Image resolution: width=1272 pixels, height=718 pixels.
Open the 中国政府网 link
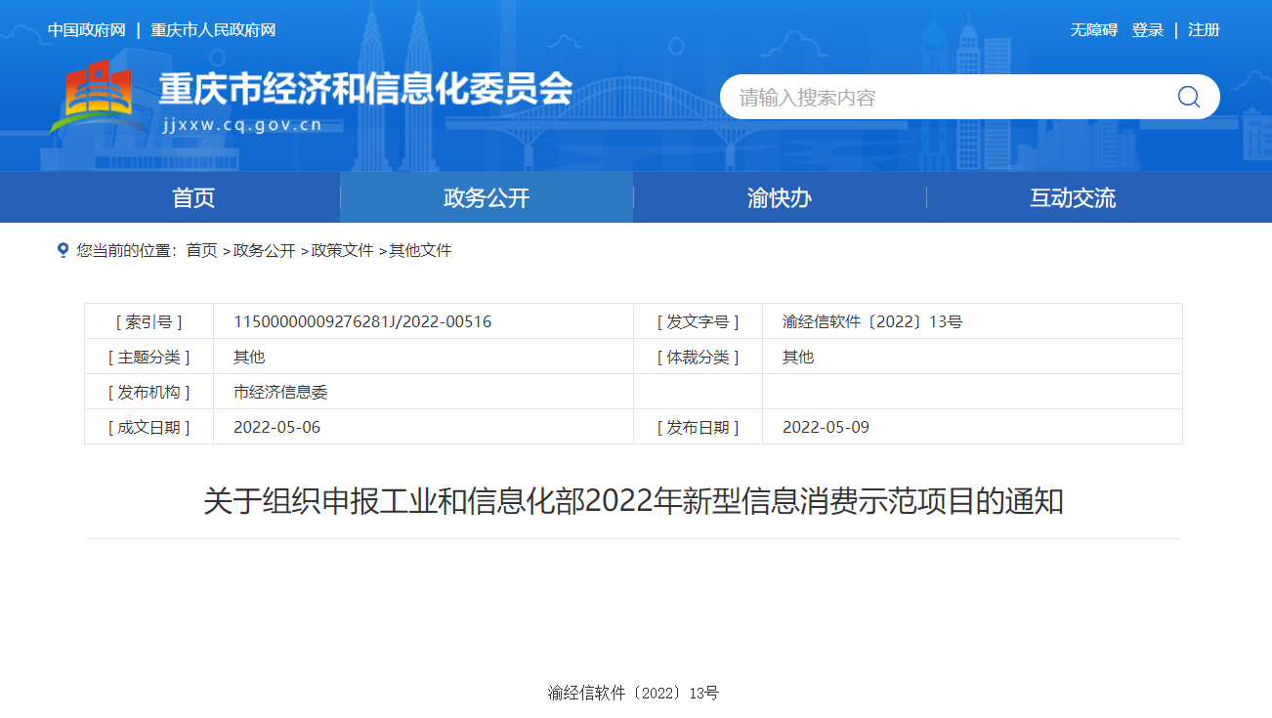coord(87,30)
